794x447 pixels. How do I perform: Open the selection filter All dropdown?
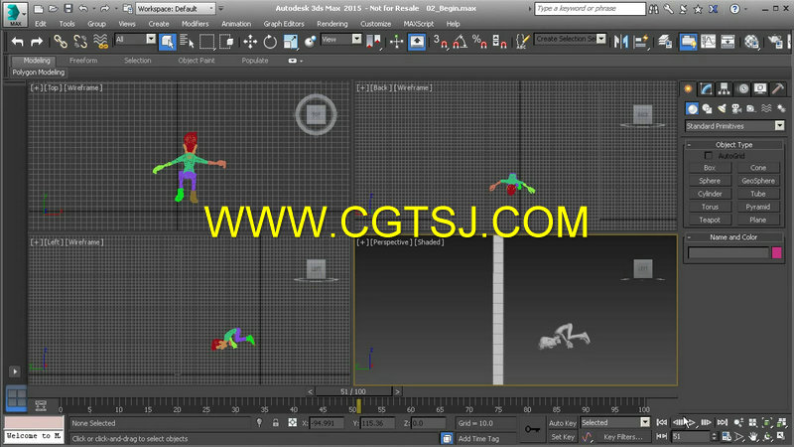click(135, 39)
